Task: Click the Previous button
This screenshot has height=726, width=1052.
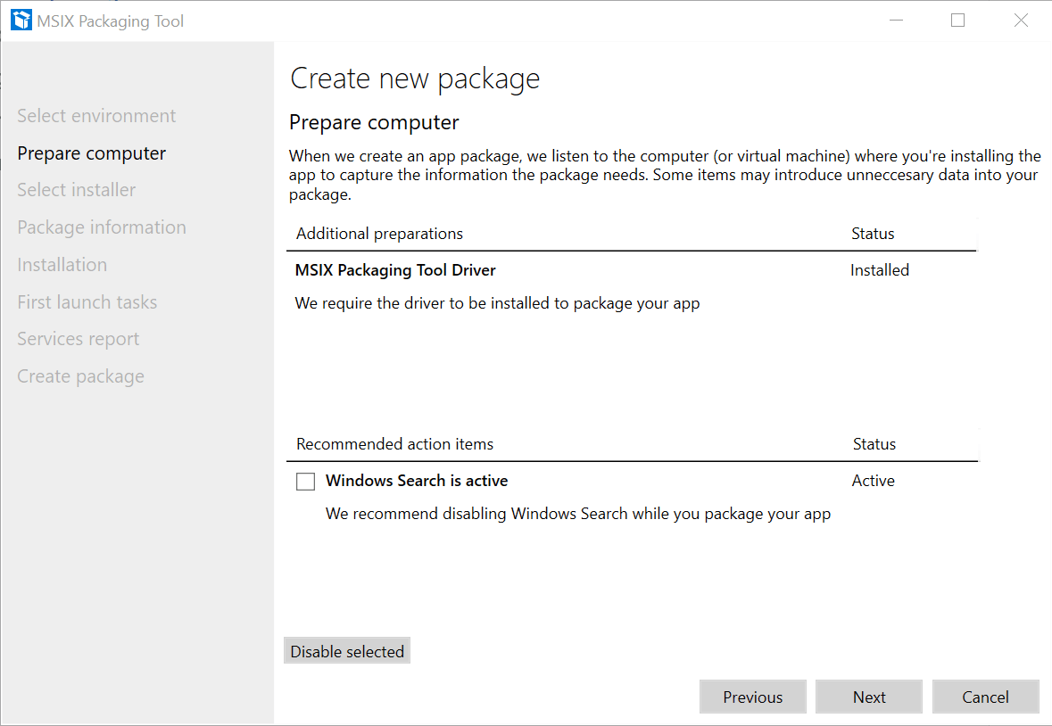Action: (x=752, y=697)
